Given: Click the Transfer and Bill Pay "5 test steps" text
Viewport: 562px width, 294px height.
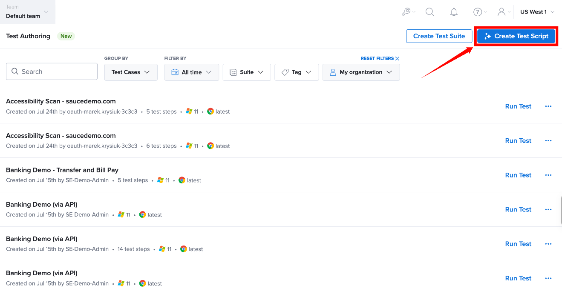Looking at the screenshot, I should pyautogui.click(x=133, y=180).
